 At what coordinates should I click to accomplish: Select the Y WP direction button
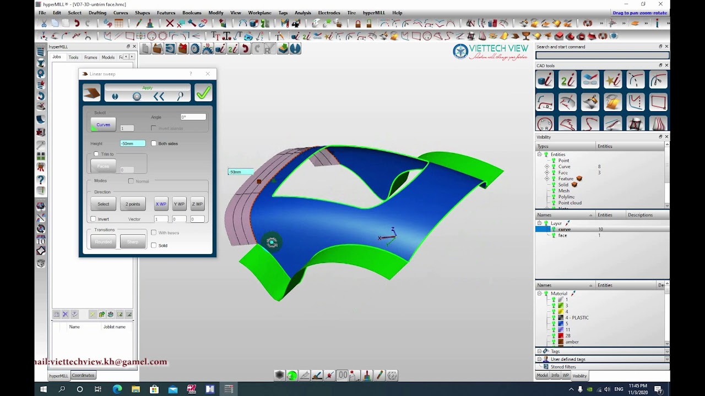(x=179, y=204)
